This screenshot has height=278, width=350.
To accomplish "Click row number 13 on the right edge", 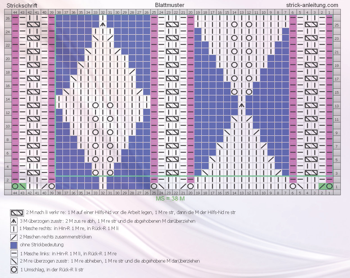I will coord(337,106).
